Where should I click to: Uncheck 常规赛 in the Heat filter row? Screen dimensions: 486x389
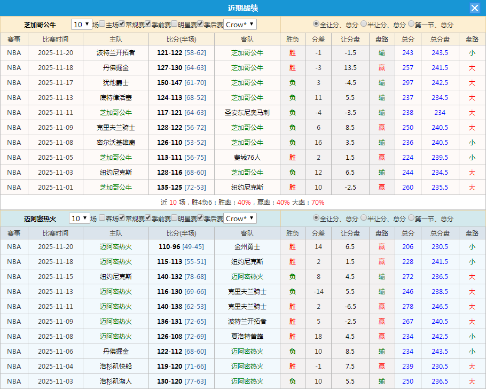(123, 218)
